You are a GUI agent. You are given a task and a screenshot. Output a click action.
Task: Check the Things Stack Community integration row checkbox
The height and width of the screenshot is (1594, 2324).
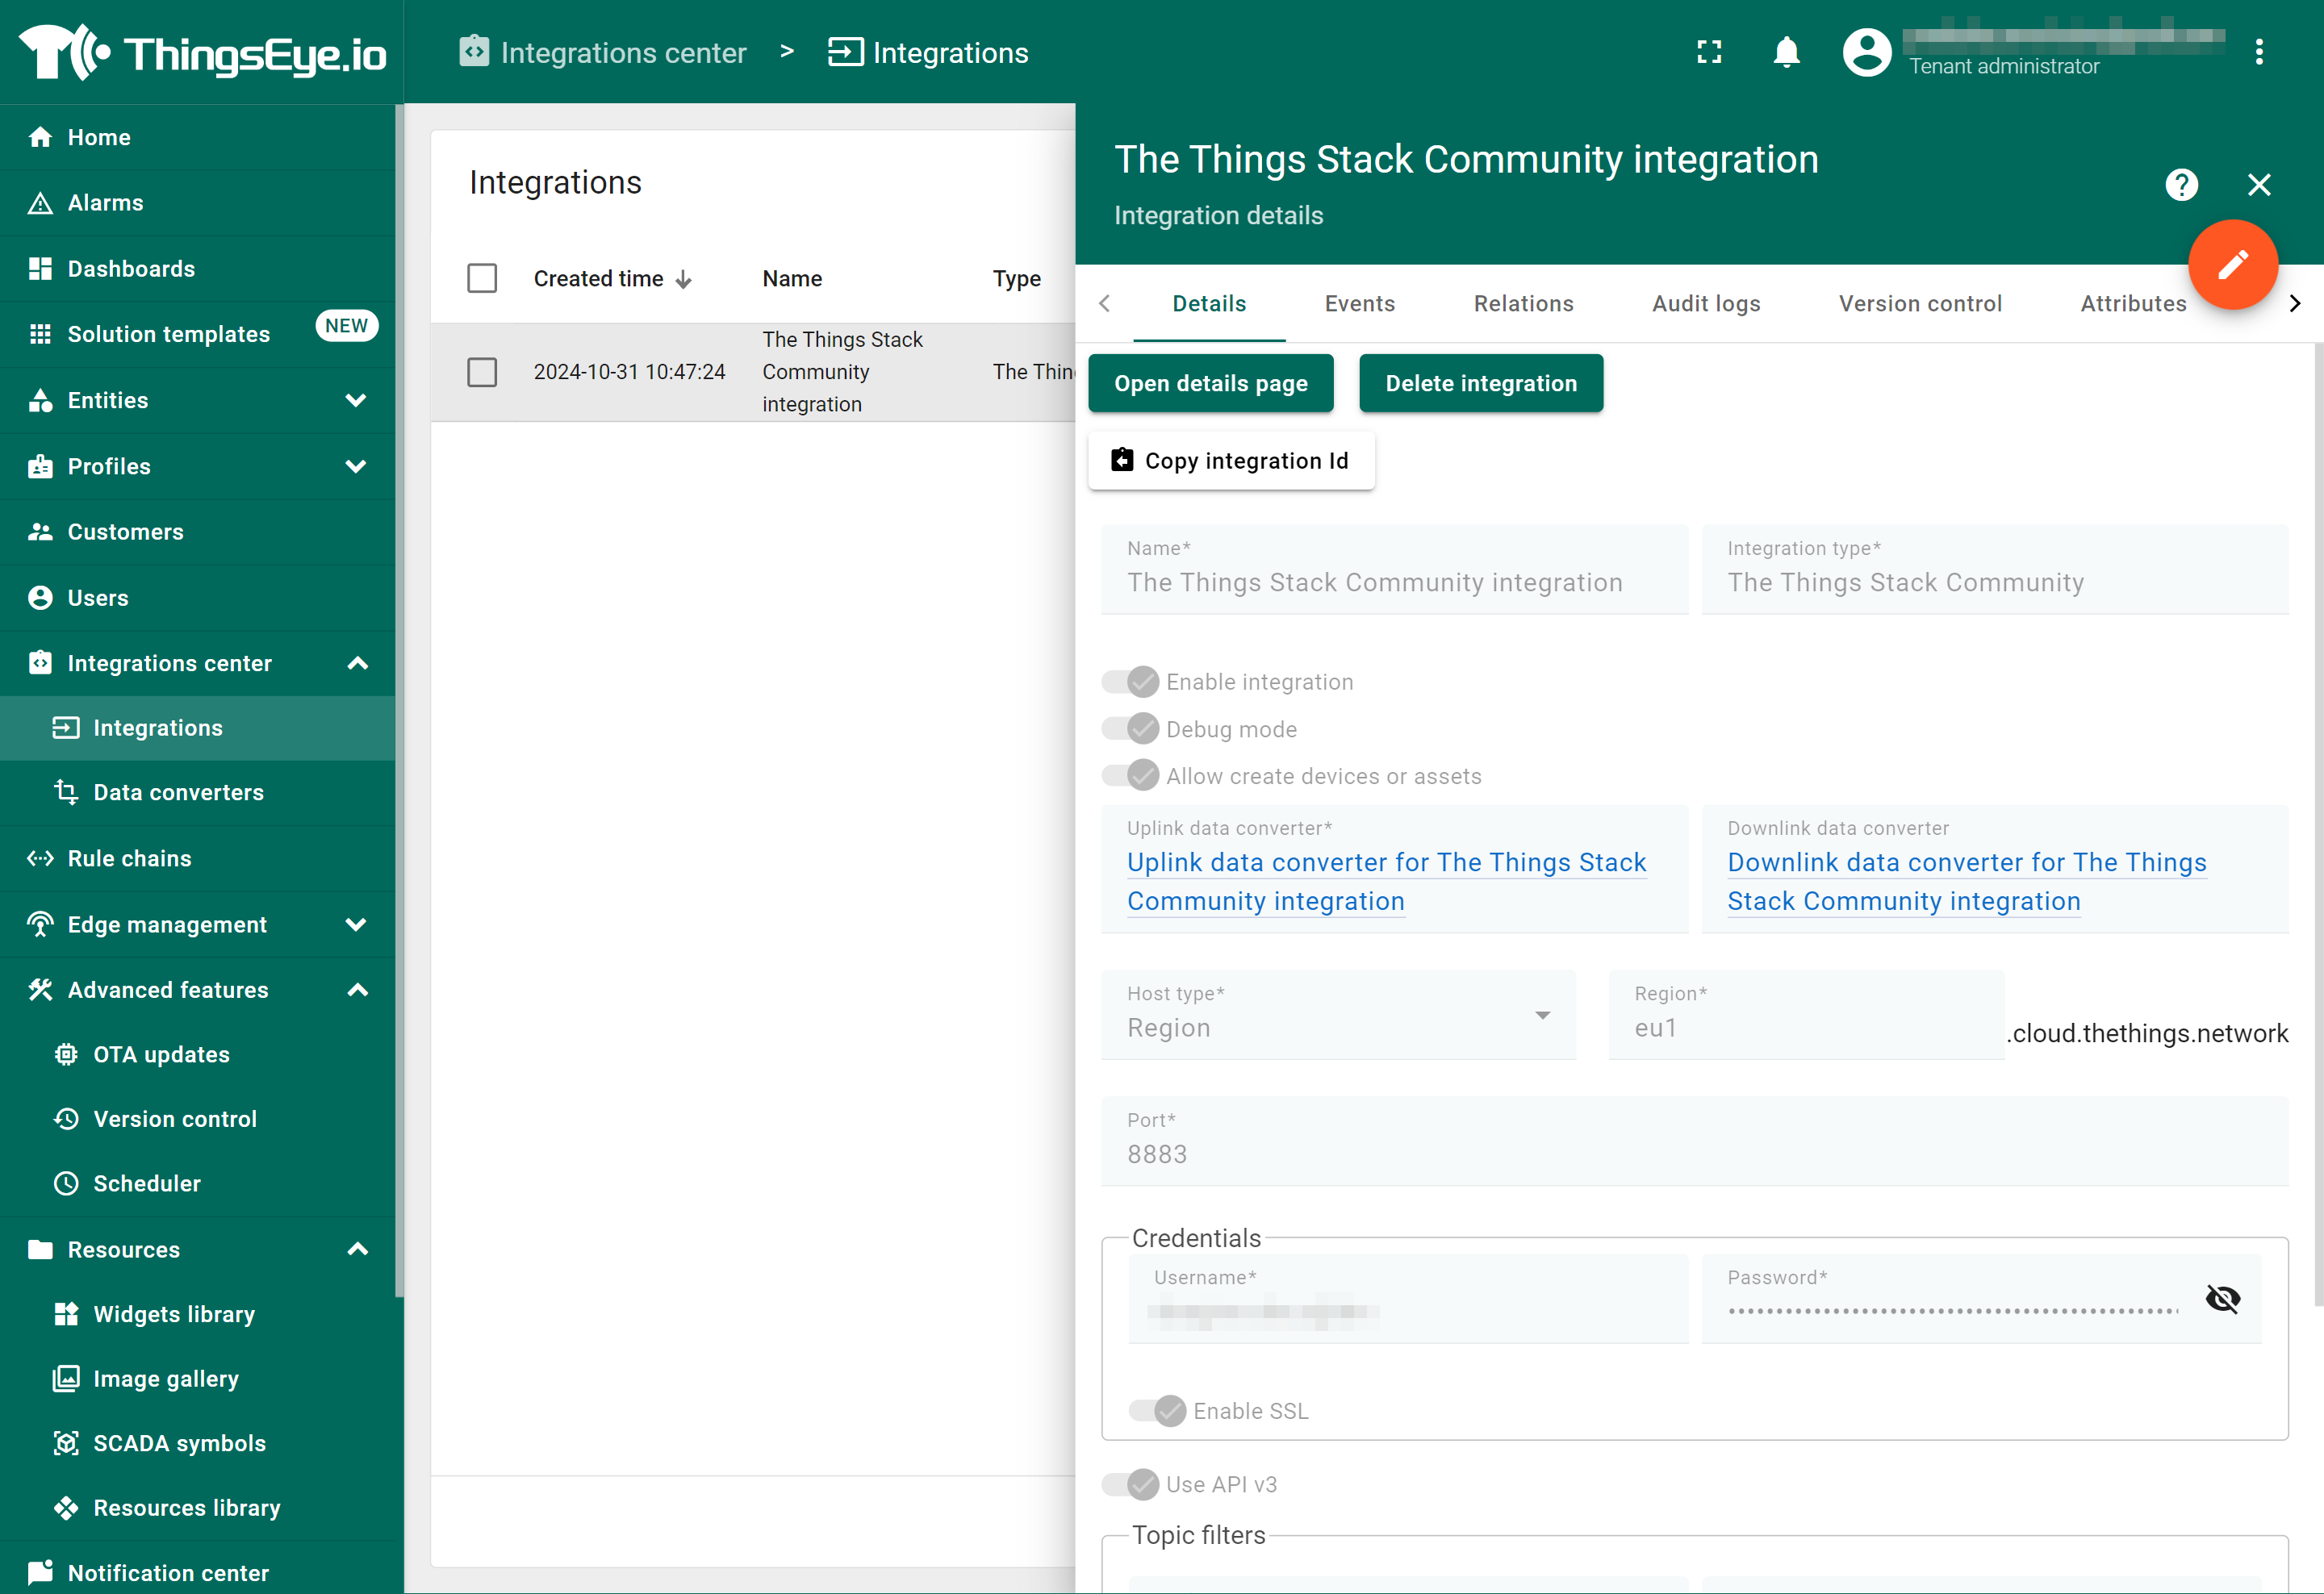(482, 372)
